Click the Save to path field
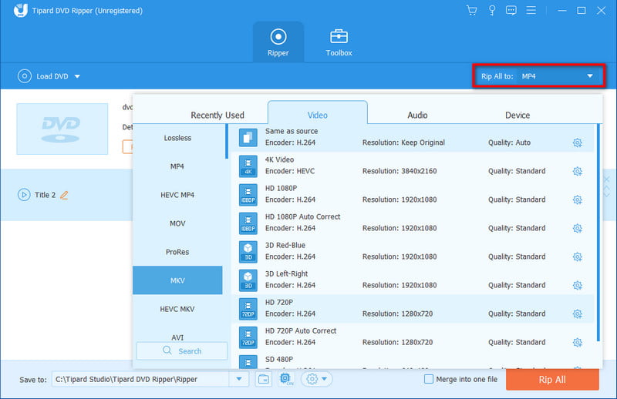This screenshot has height=399, width=617. pos(140,379)
